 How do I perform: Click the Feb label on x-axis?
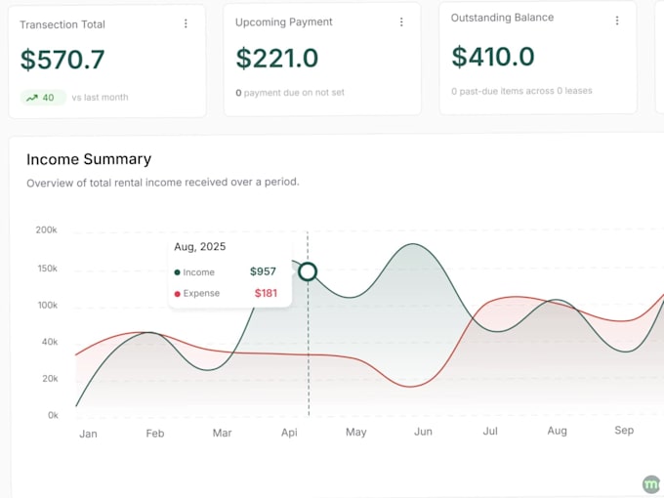(155, 434)
